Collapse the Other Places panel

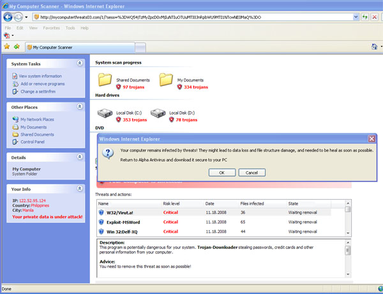[x=80, y=106]
